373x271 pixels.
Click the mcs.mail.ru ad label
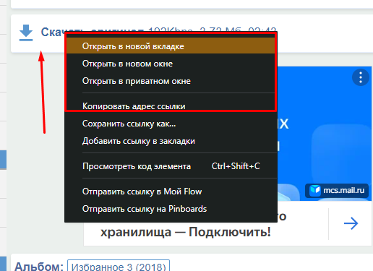click(x=337, y=191)
